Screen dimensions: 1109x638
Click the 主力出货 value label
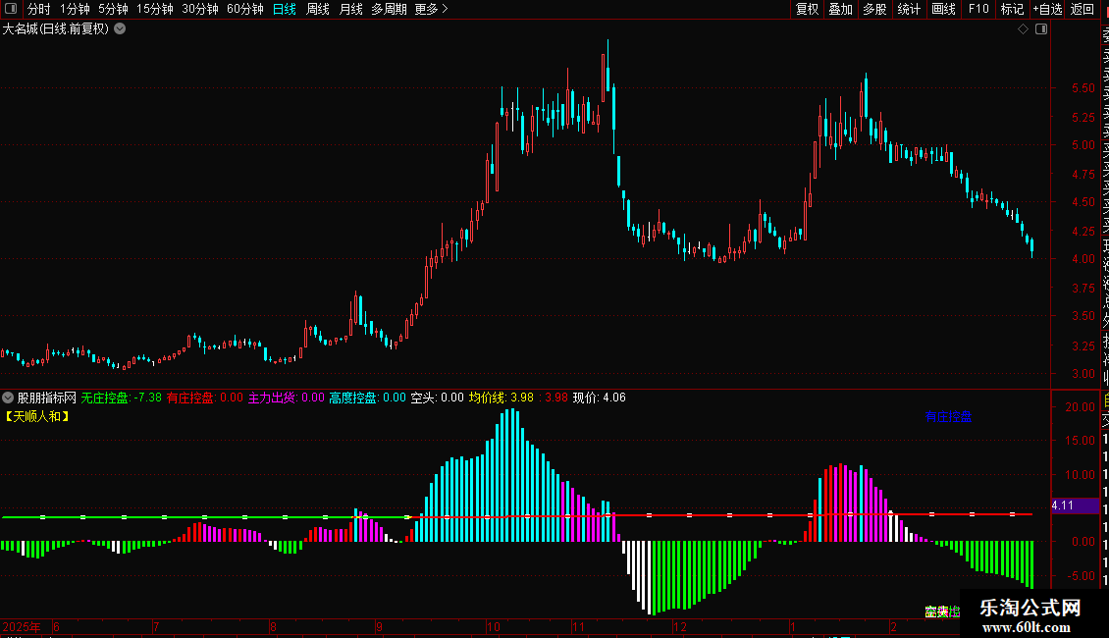[x=286, y=398]
